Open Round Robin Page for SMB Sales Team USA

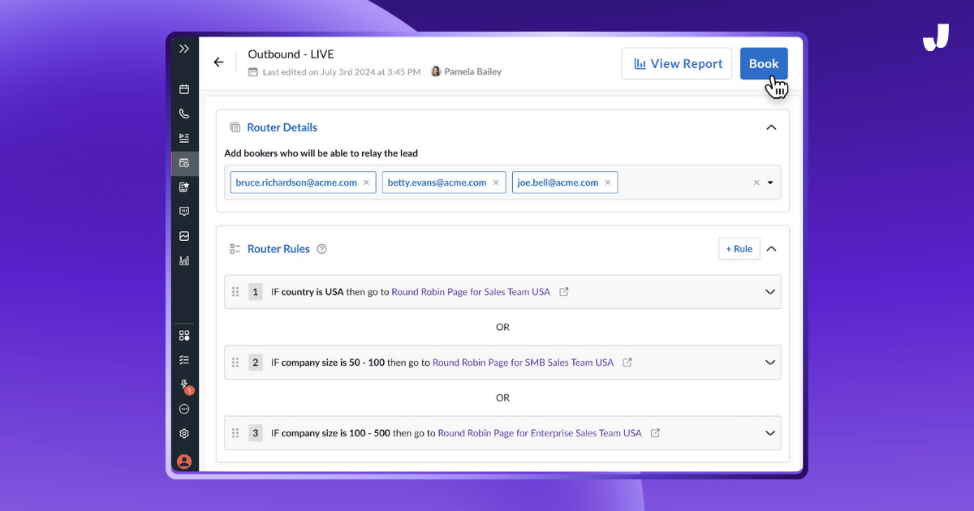click(524, 363)
